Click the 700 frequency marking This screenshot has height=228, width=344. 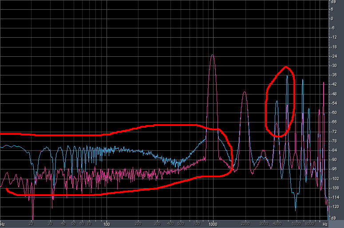(x=197, y=224)
